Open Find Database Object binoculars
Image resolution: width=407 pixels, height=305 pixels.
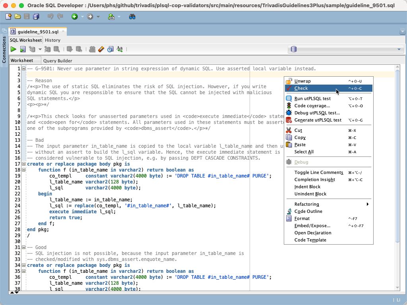coord(132,17)
